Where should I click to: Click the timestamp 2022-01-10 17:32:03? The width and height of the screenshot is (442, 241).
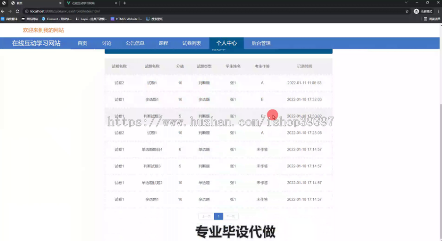(x=304, y=99)
